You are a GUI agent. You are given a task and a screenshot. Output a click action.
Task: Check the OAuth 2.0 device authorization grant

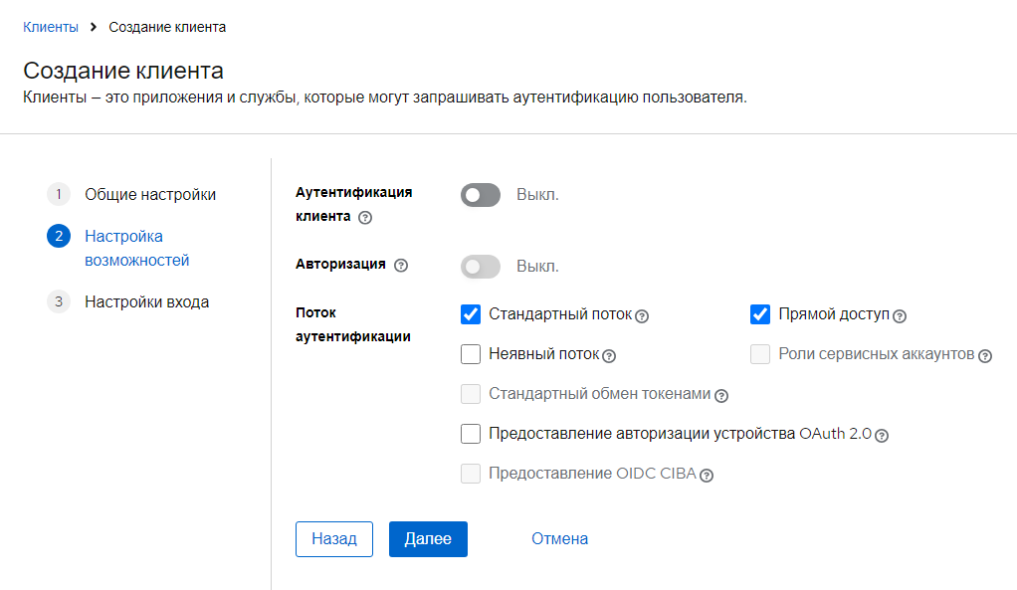pyautogui.click(x=470, y=434)
